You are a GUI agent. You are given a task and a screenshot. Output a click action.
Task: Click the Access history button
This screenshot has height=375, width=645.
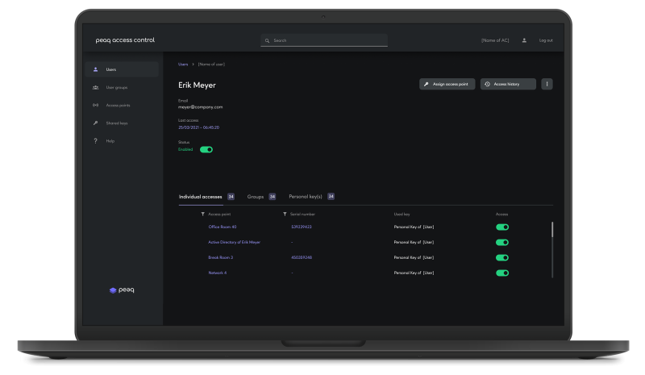pos(510,84)
